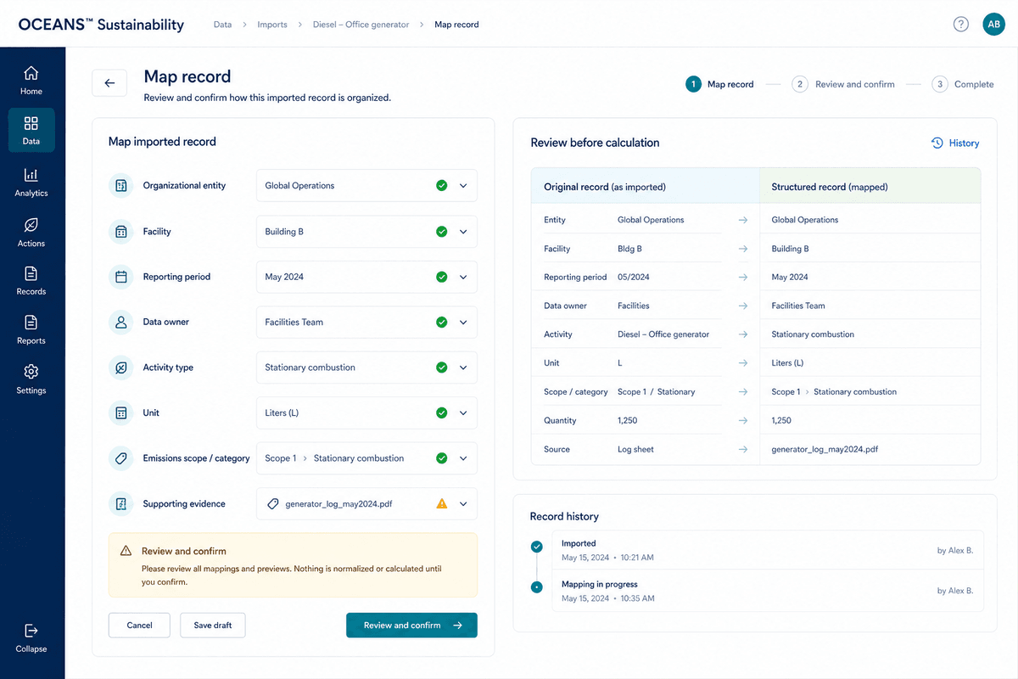This screenshot has height=679, width=1018.
Task: Open the AB user avatar menu
Action: pyautogui.click(x=993, y=24)
